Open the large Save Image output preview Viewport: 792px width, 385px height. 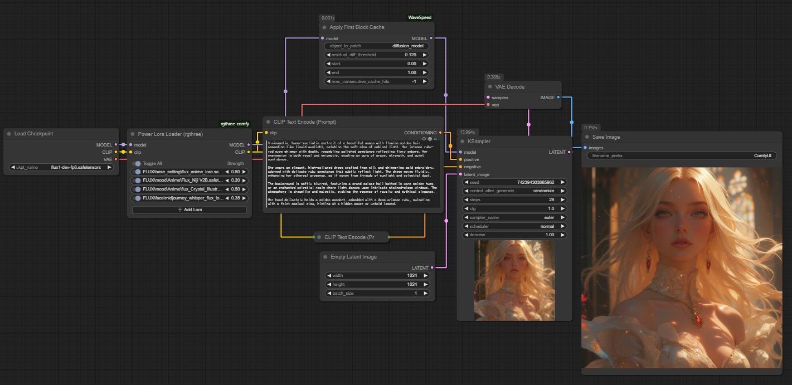(x=682, y=267)
